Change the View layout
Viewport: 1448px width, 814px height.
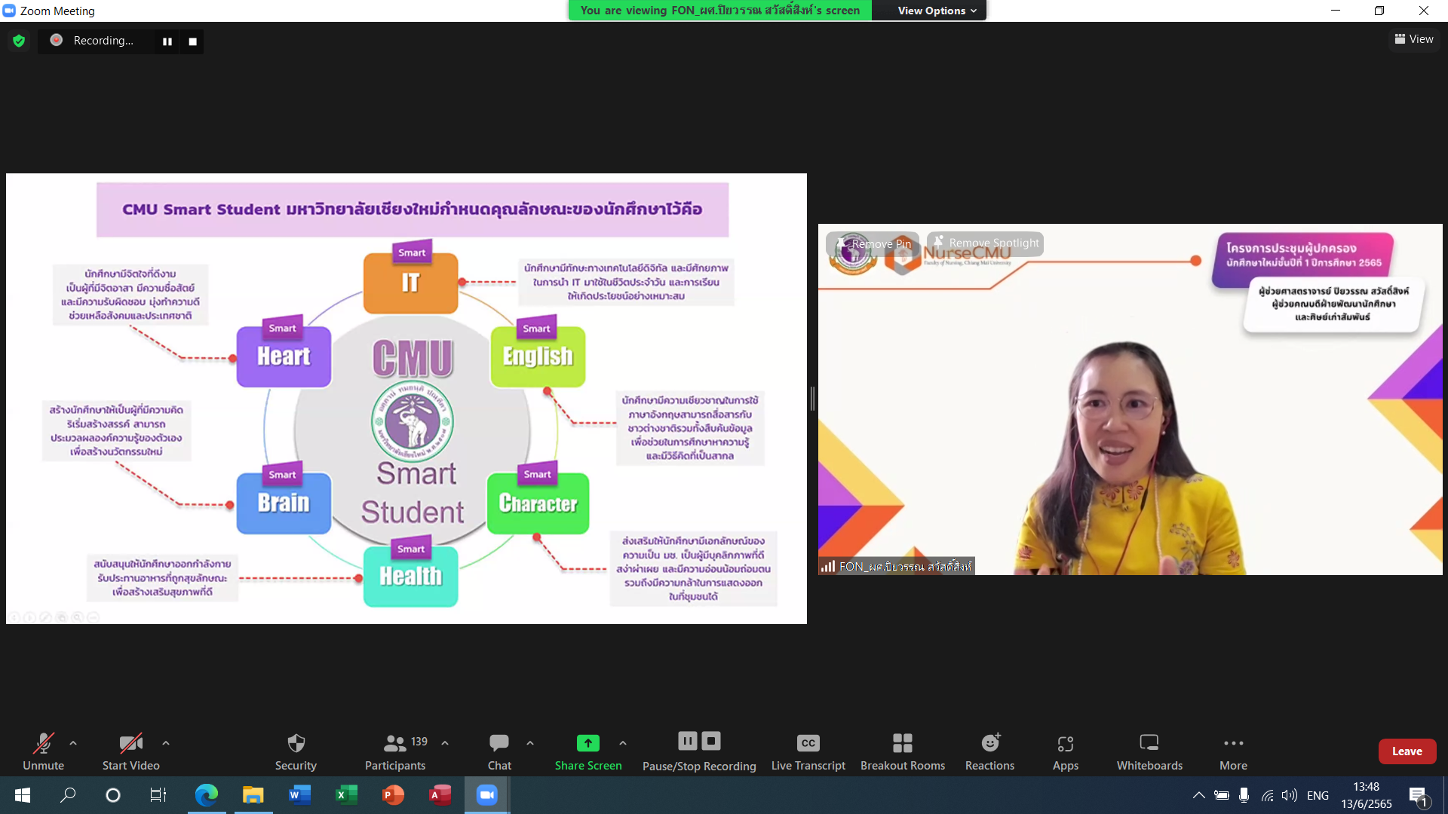pyautogui.click(x=1414, y=39)
